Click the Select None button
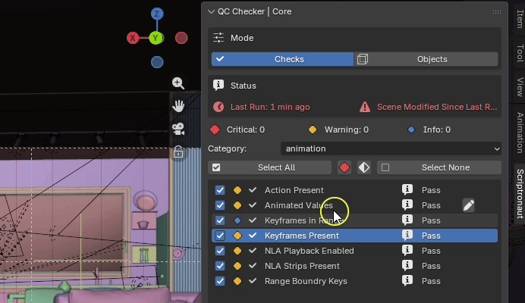This screenshot has height=303, width=525. (x=439, y=167)
